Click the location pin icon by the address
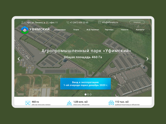Screen dimensions: 166x124 click(x=22, y=22)
